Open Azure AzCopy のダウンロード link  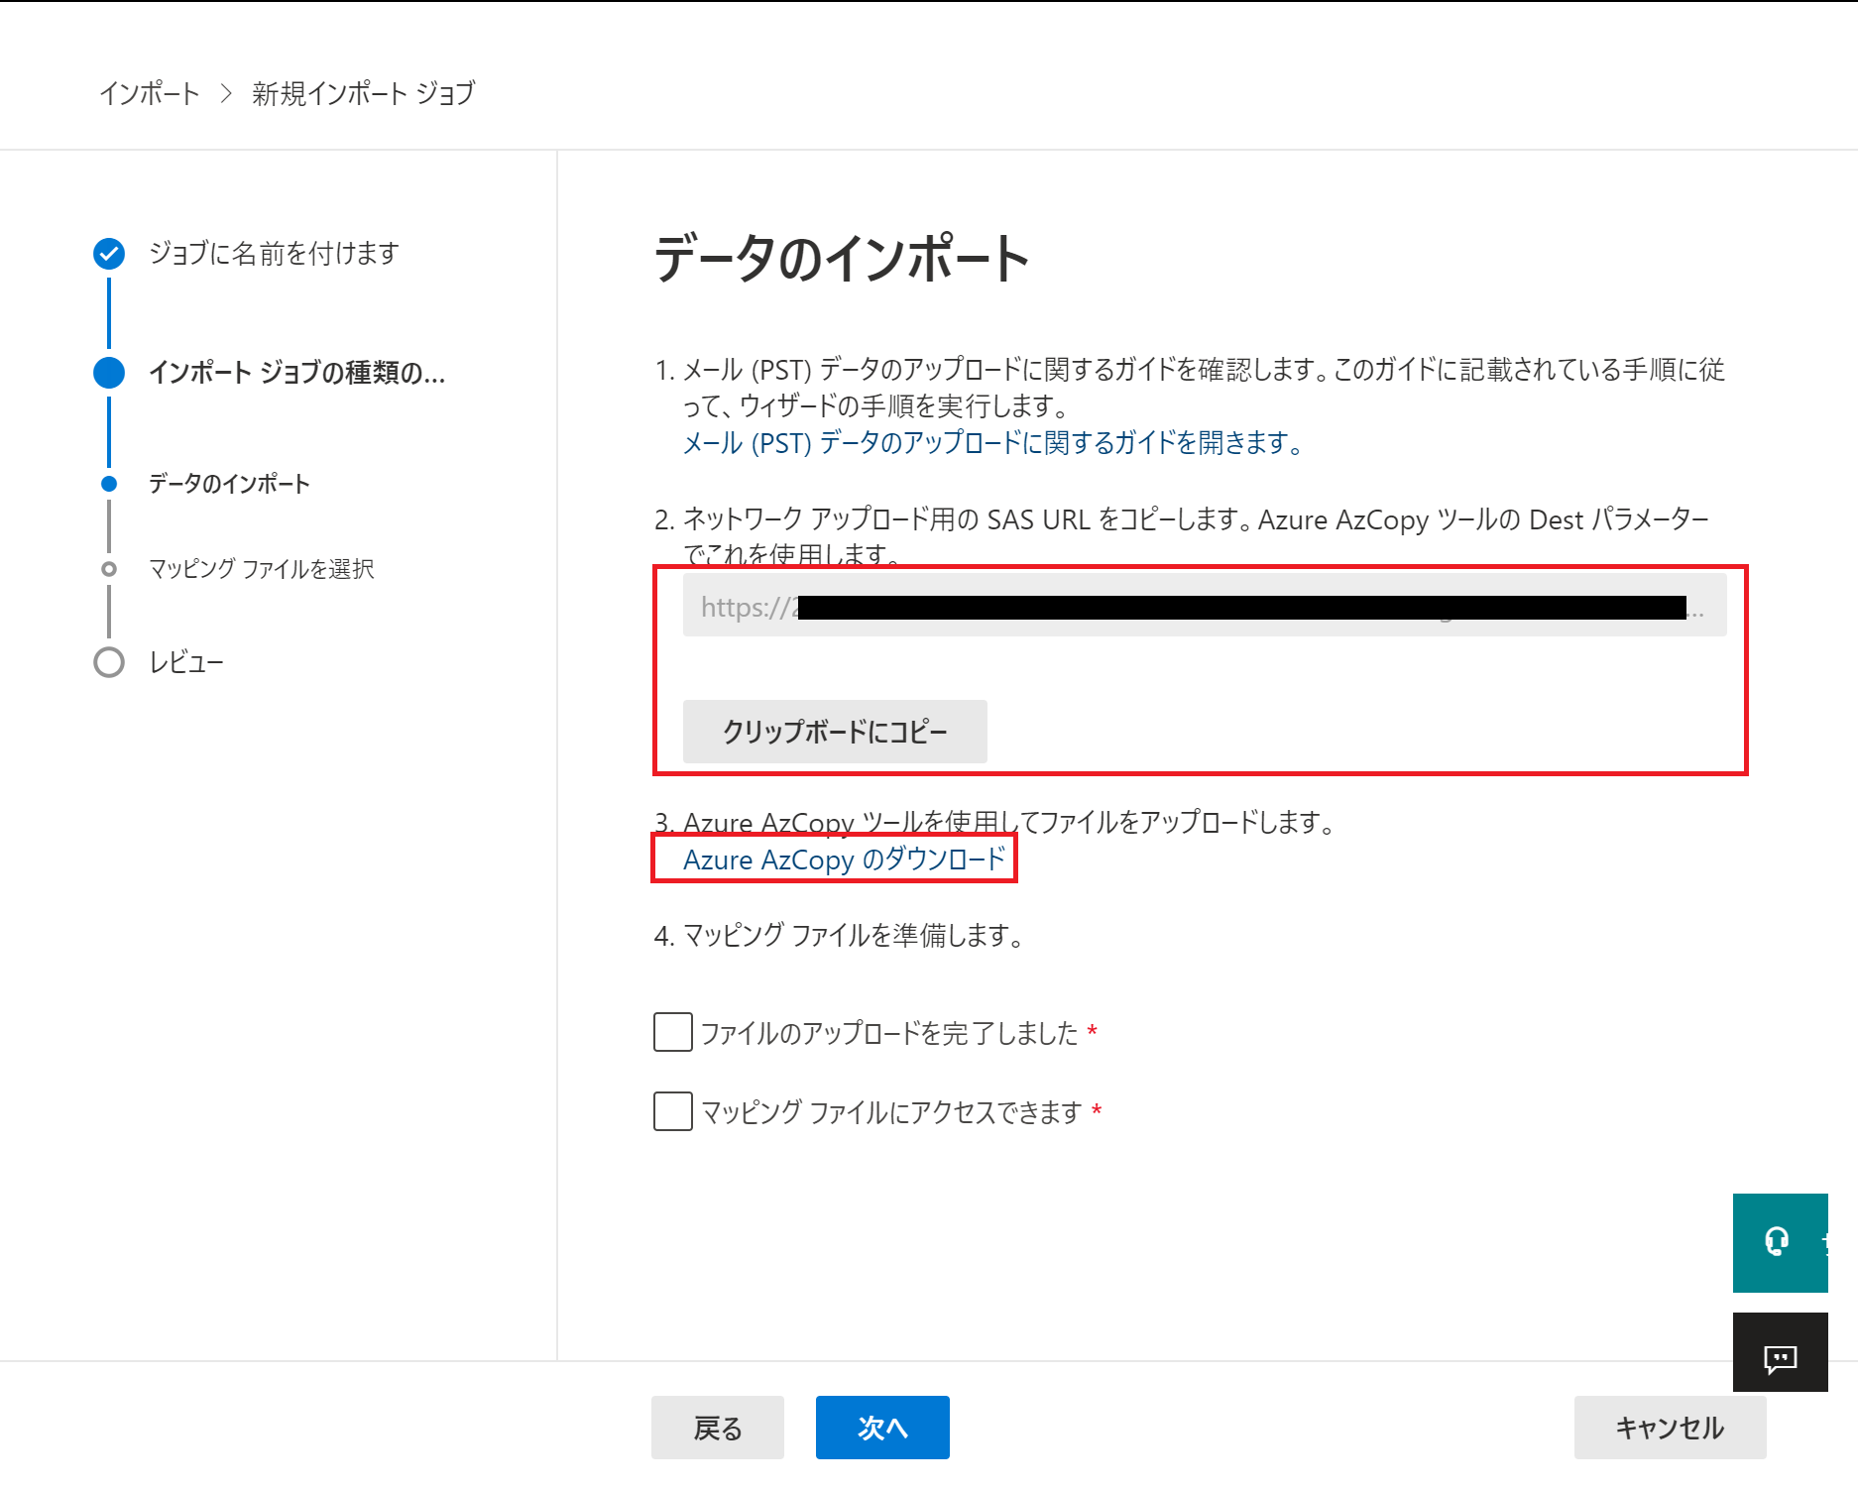(x=844, y=859)
